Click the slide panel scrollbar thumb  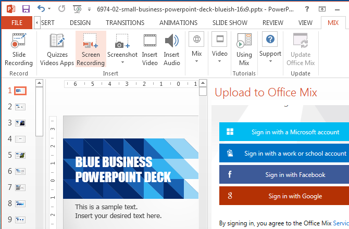pos(39,111)
